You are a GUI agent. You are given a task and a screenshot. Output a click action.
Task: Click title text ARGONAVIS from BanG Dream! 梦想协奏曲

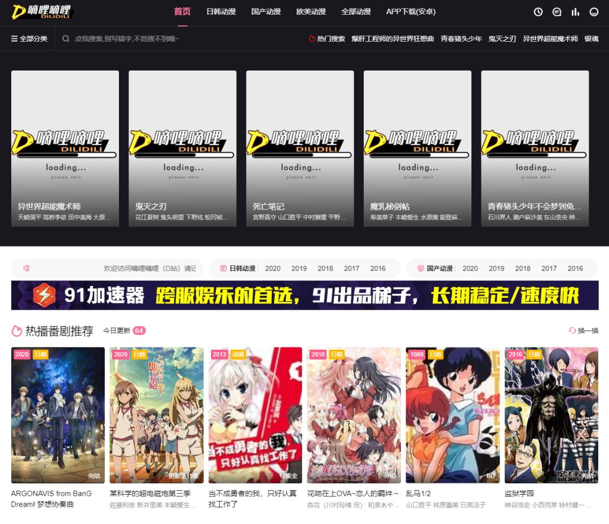pyautogui.click(x=51, y=499)
